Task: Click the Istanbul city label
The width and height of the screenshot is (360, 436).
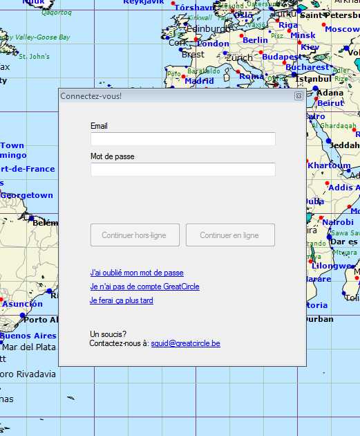Action: pyautogui.click(x=313, y=80)
